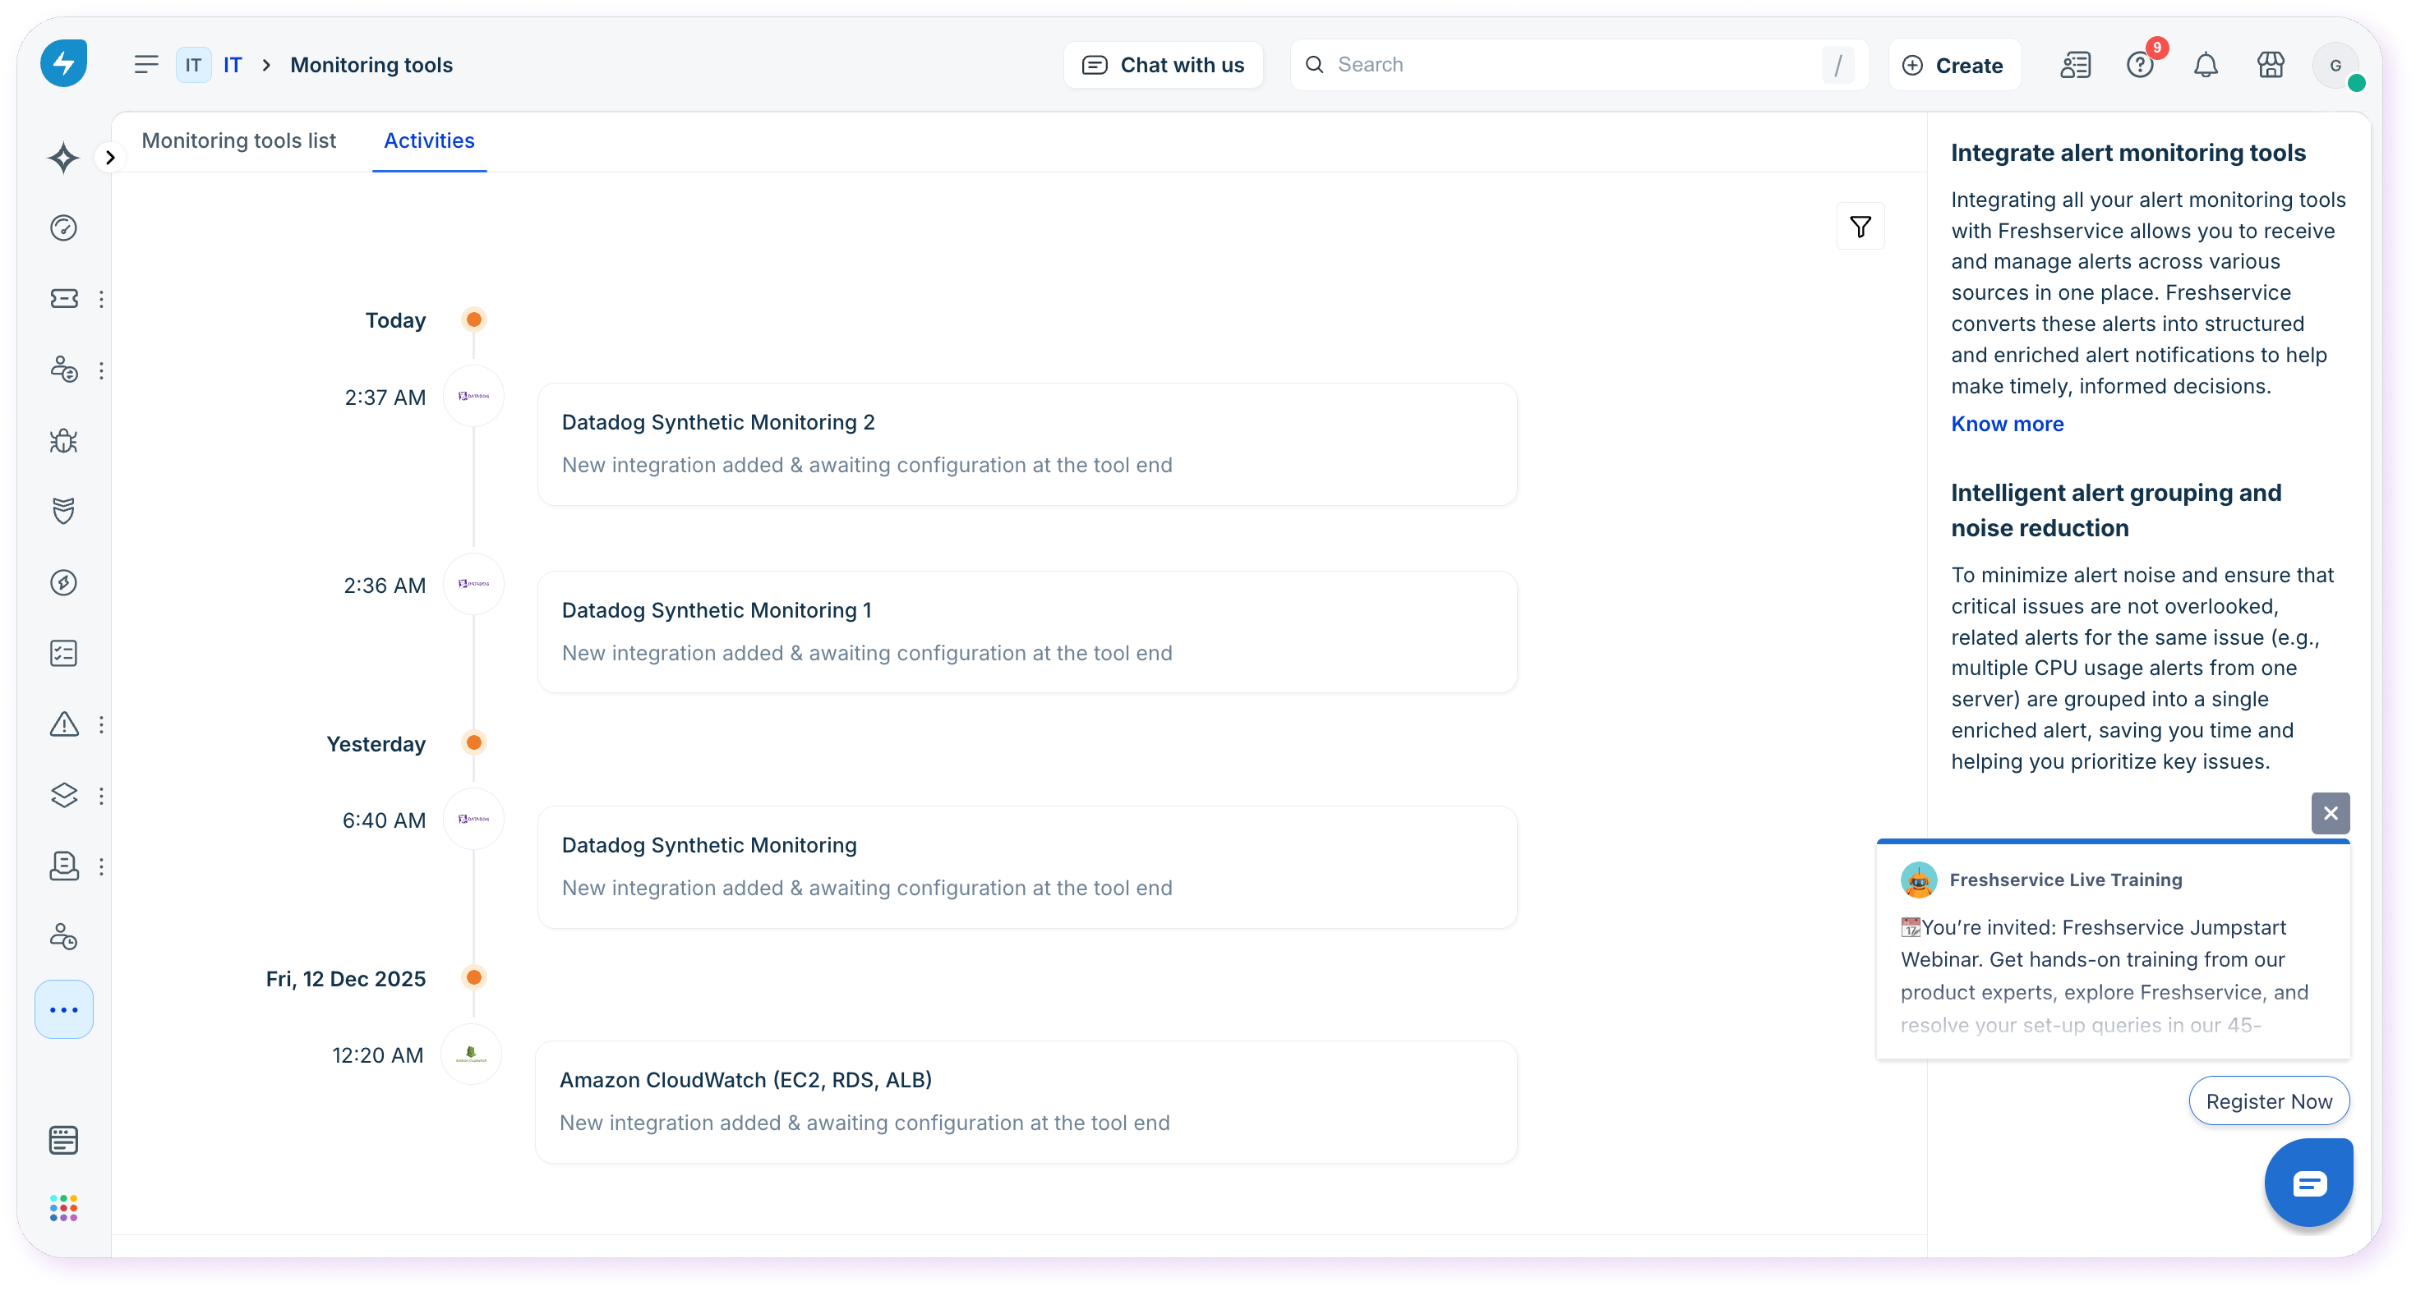Click the notifications bell icon

coord(2205,65)
